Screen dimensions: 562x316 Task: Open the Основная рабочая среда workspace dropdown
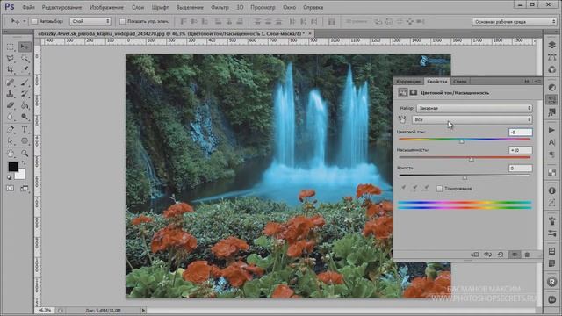(514, 22)
